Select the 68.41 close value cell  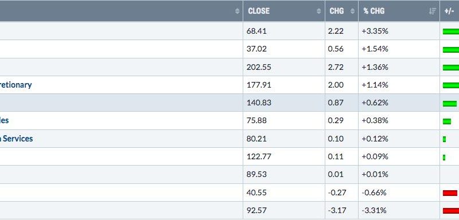(283, 31)
